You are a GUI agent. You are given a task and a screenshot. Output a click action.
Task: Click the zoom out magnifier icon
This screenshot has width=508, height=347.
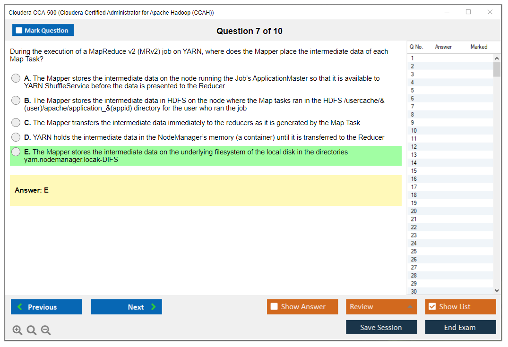click(x=46, y=330)
